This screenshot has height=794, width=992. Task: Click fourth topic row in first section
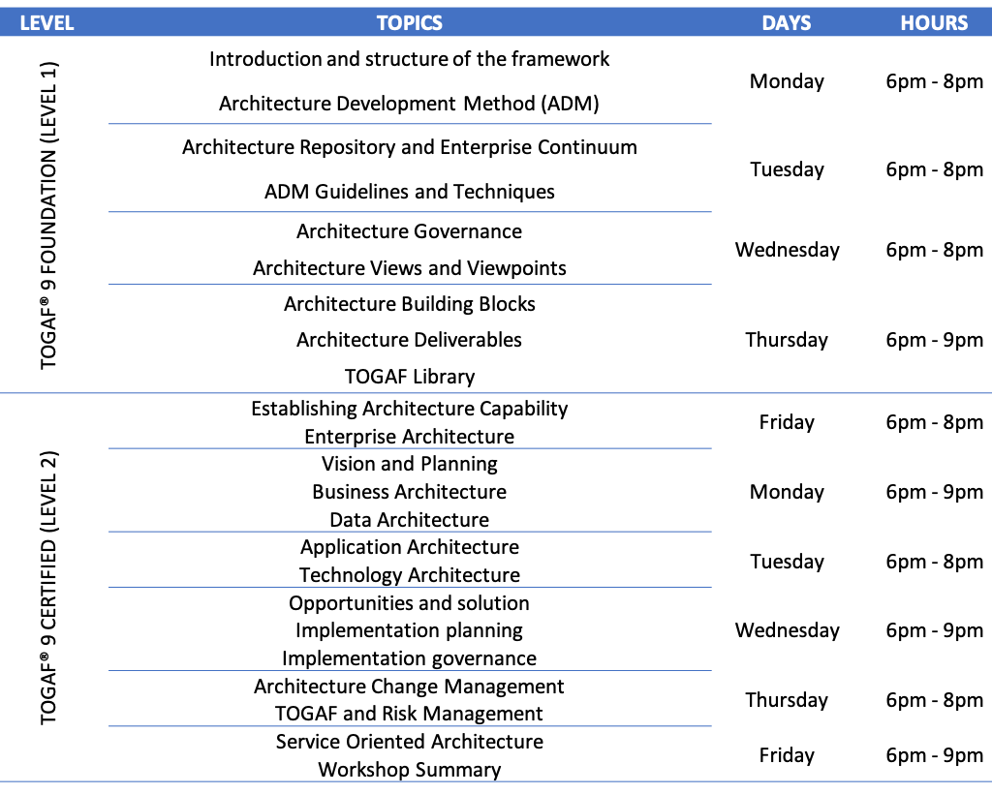tap(409, 339)
